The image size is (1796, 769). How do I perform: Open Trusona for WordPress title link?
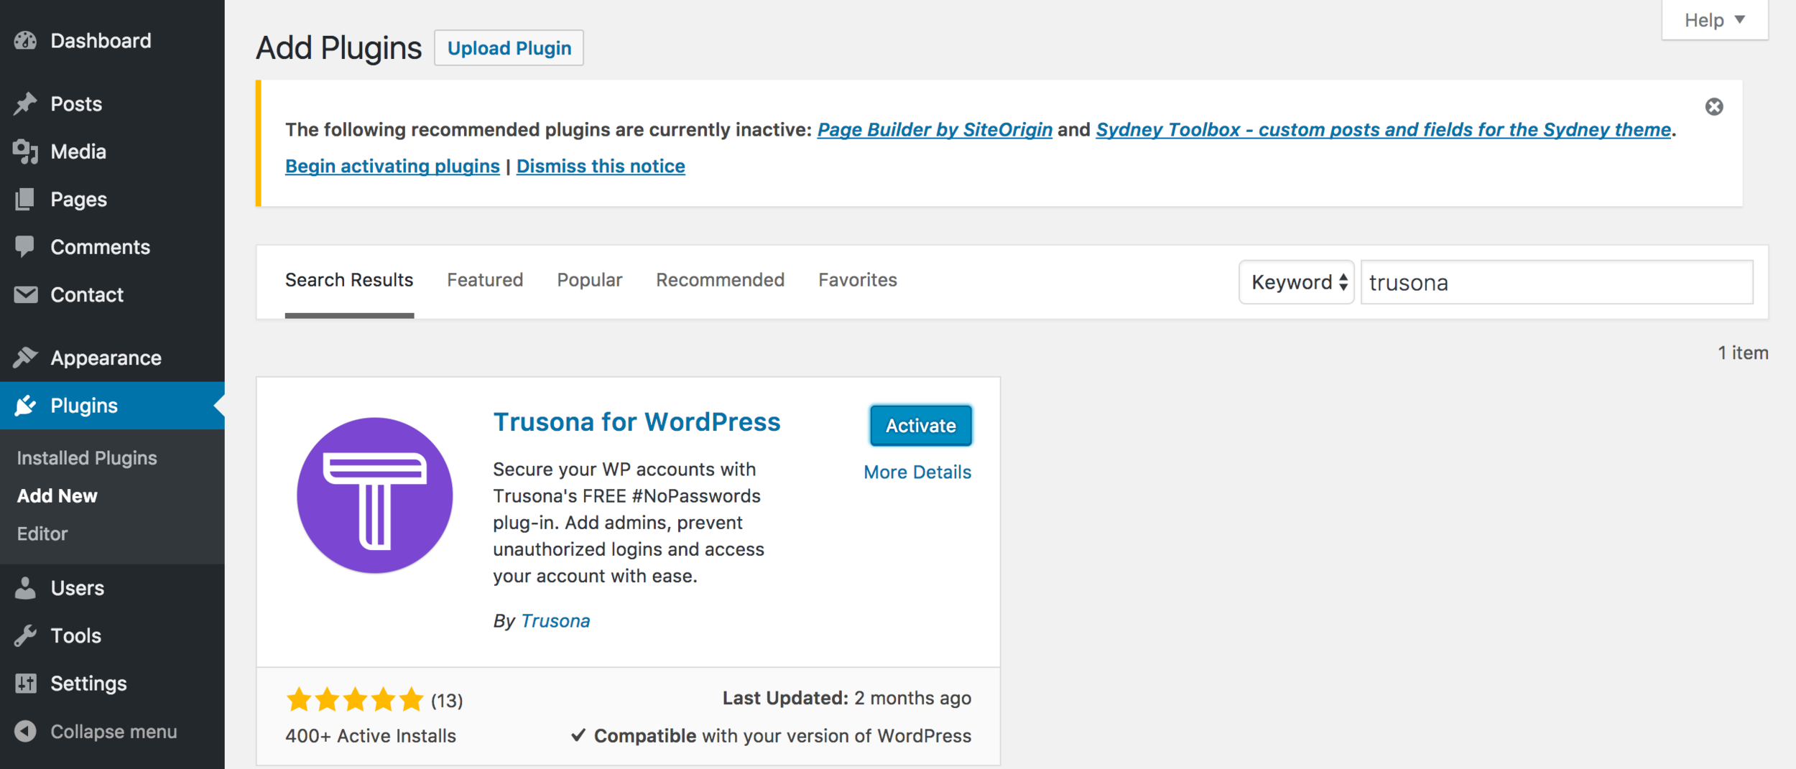637,422
